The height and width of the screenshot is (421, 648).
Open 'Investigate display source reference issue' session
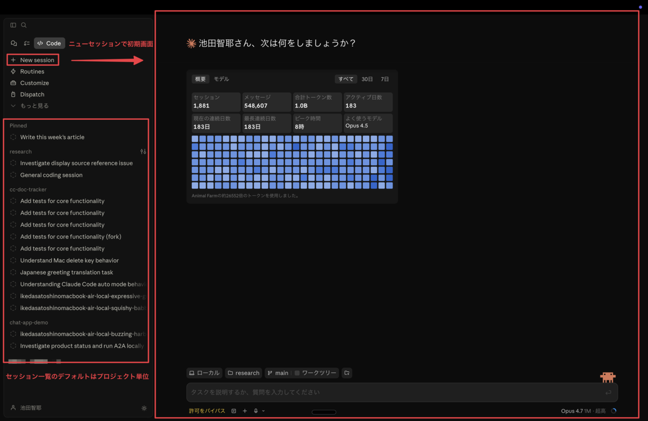[76, 163]
